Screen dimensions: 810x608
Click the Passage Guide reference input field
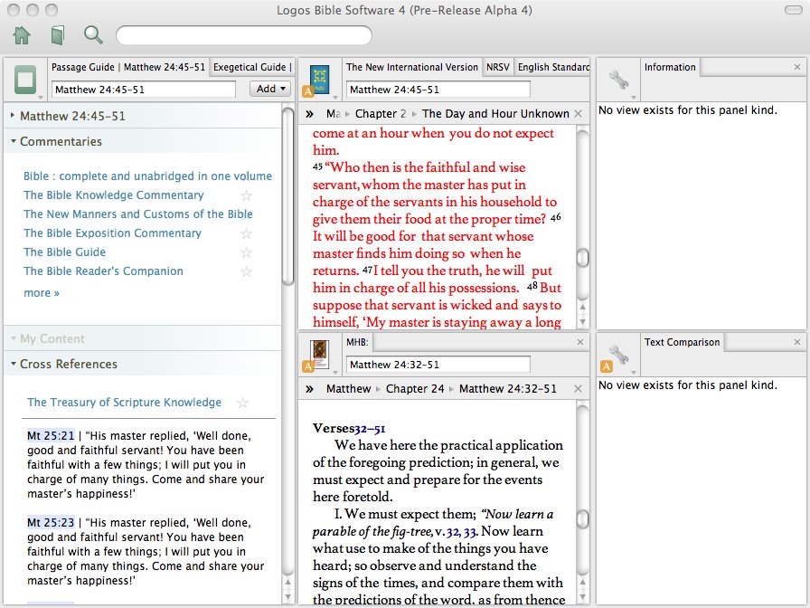144,90
